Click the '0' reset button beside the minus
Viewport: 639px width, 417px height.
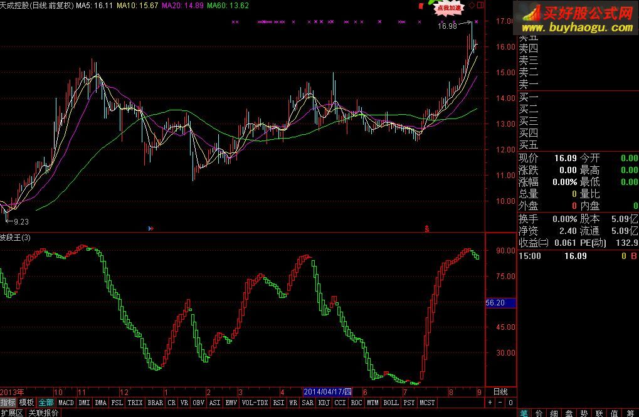point(510,403)
